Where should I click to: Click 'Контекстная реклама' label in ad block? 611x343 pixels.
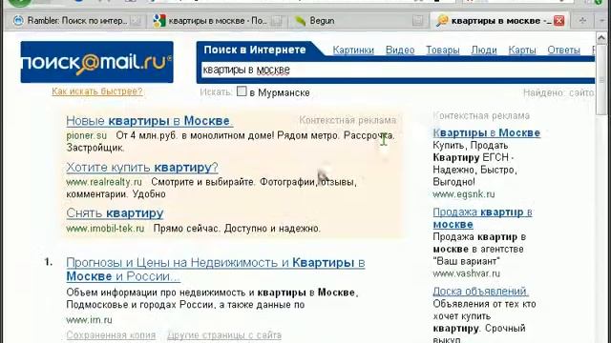(348, 121)
